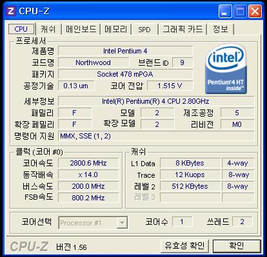Click the core voltage 1.515 V
The height and width of the screenshot is (257, 267).
170,86
